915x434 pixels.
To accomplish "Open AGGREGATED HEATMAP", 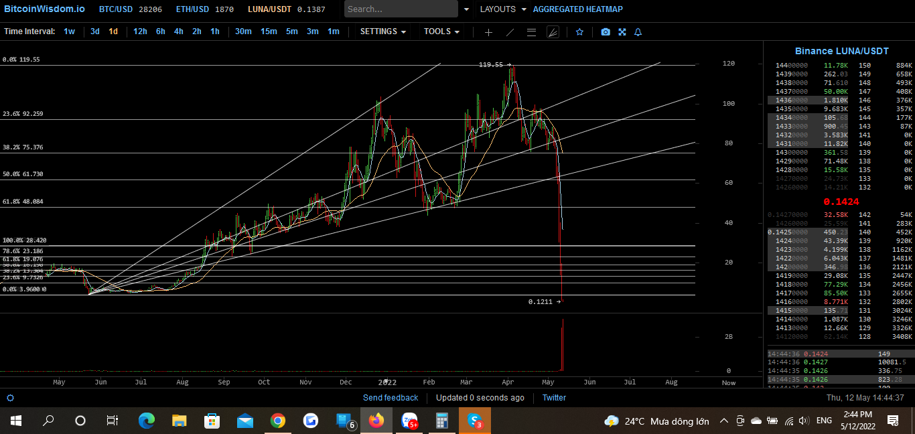I will (577, 9).
